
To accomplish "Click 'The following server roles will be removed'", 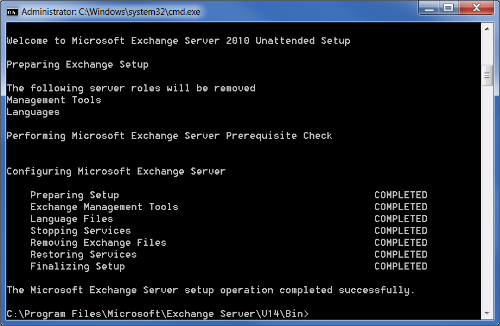I will [131, 88].
